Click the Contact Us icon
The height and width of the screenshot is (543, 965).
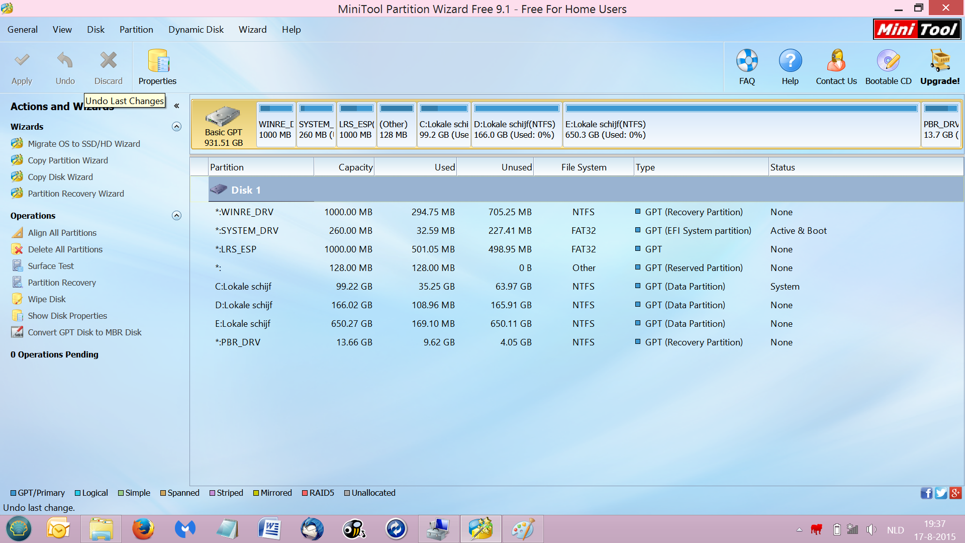(x=836, y=61)
